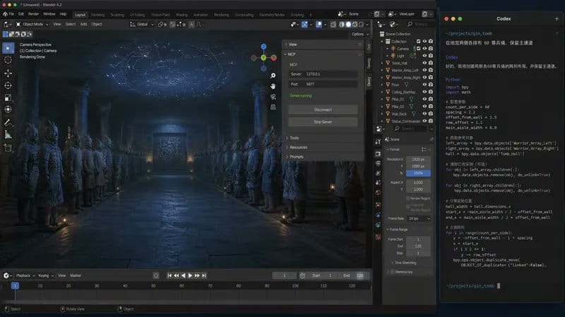Open timeline Marker menu
The width and height of the screenshot is (565, 317).
[x=76, y=275]
